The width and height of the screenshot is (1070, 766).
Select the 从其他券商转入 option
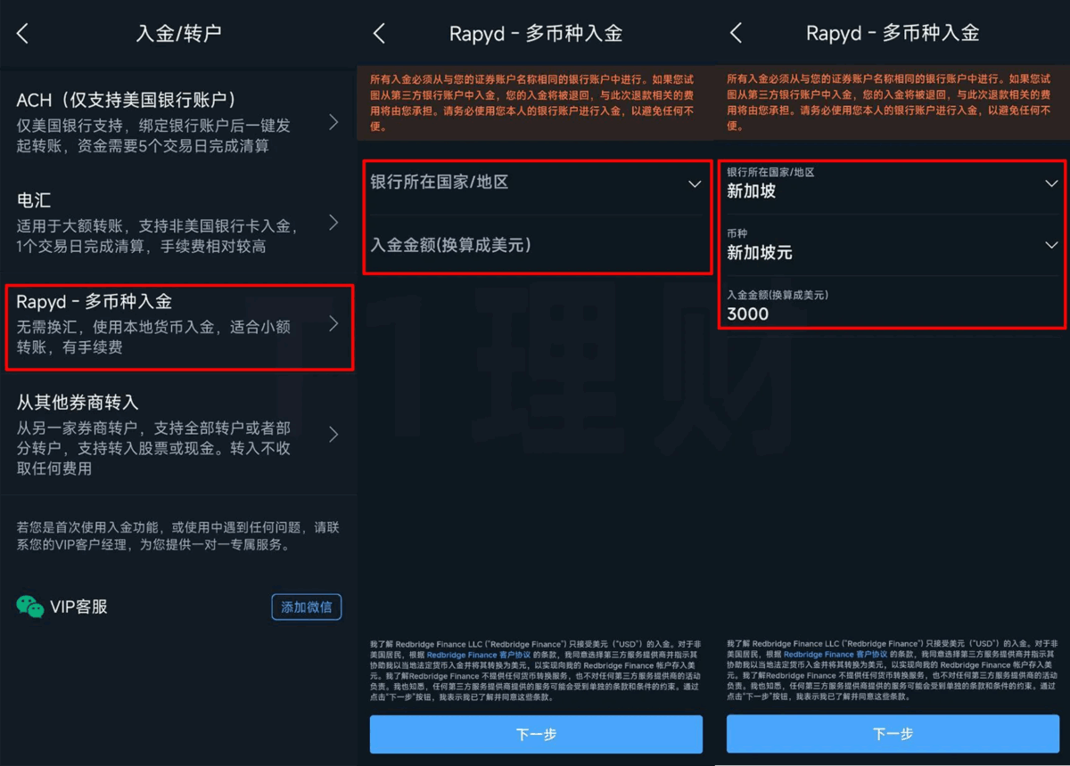coord(178,435)
